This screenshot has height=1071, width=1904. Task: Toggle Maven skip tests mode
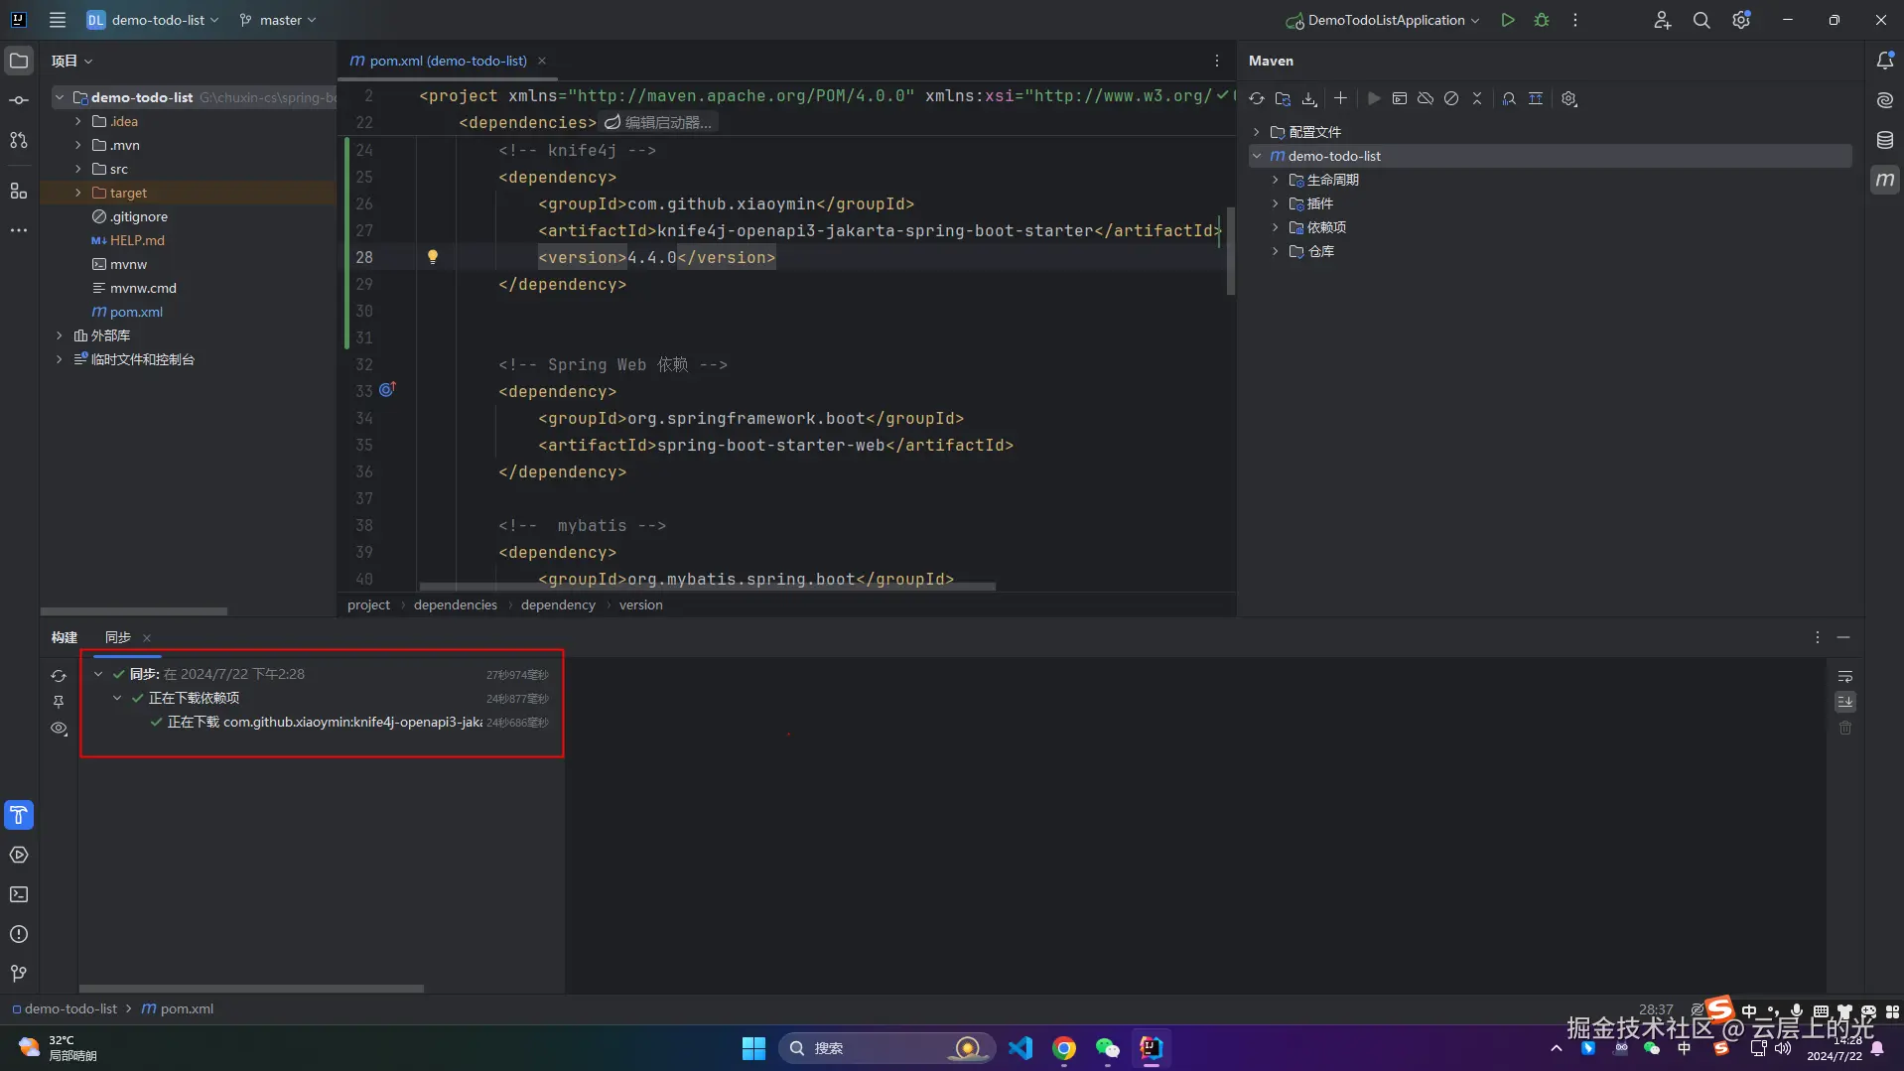pos(1451,98)
